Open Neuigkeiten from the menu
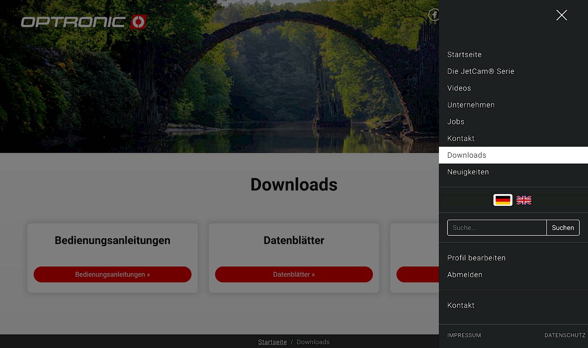This screenshot has height=348, width=588. [468, 172]
